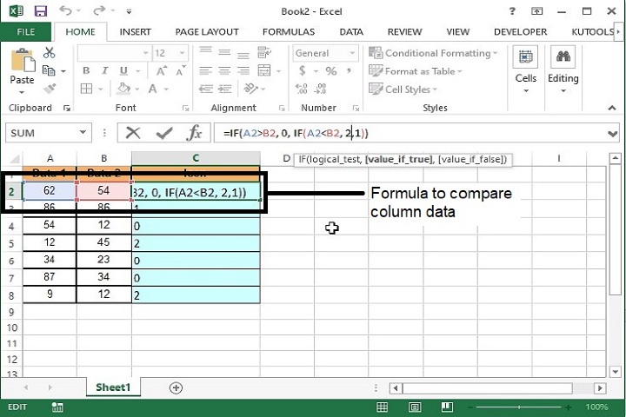Collapse the ribbon with the up arrow
626x417 pixels.
pyautogui.click(x=611, y=108)
